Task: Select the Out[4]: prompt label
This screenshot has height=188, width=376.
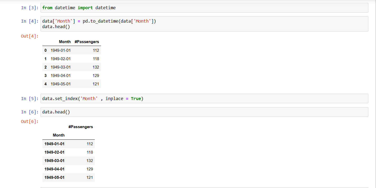Action: pyautogui.click(x=30, y=36)
